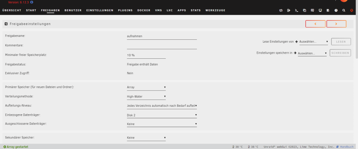Open the WERKZEUGE menu

215,10
